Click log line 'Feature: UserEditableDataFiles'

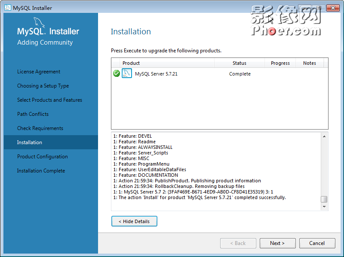150,169
